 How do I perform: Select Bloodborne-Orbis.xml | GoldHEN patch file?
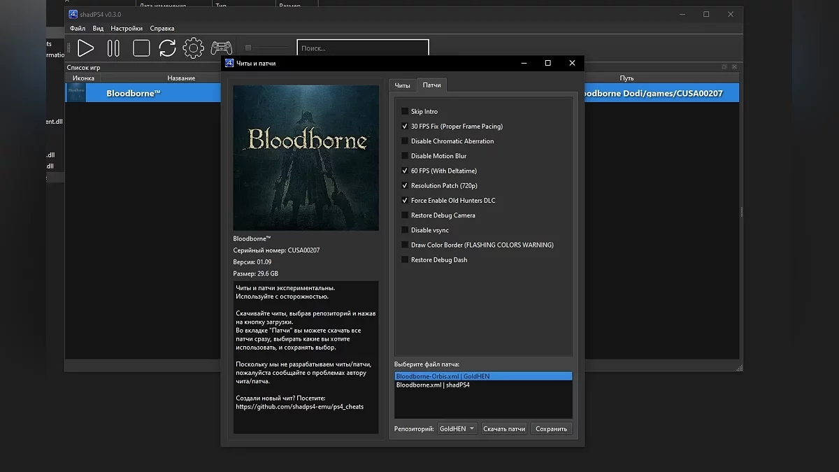(483, 376)
